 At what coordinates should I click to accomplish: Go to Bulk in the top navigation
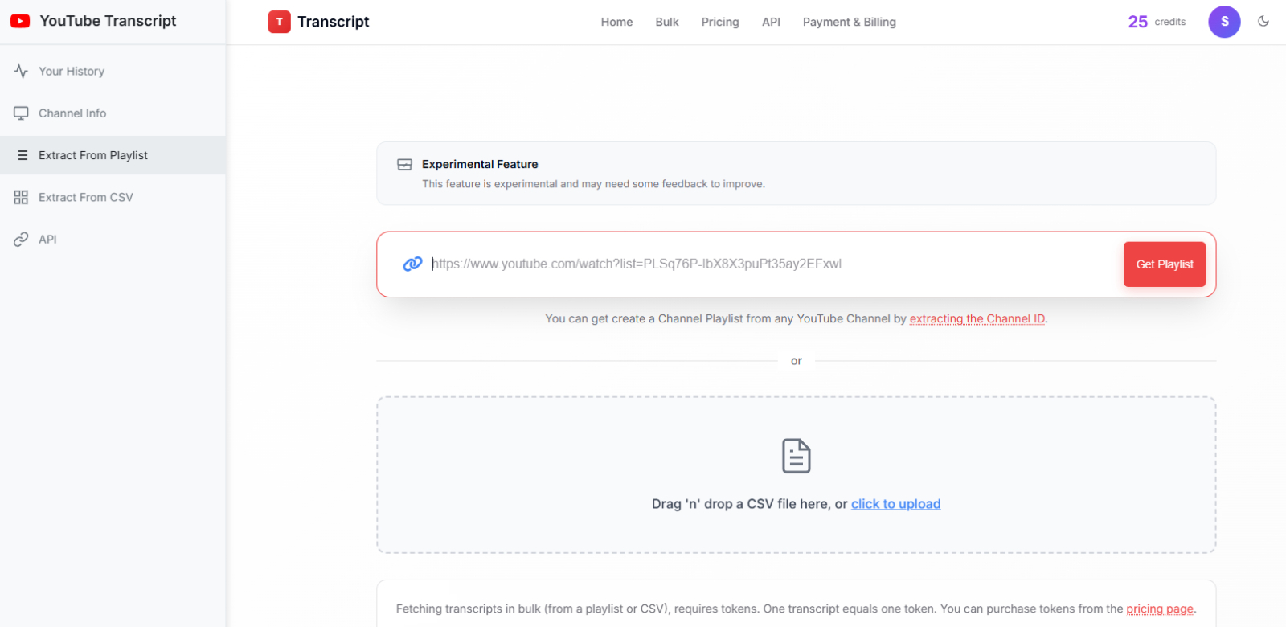[667, 23]
